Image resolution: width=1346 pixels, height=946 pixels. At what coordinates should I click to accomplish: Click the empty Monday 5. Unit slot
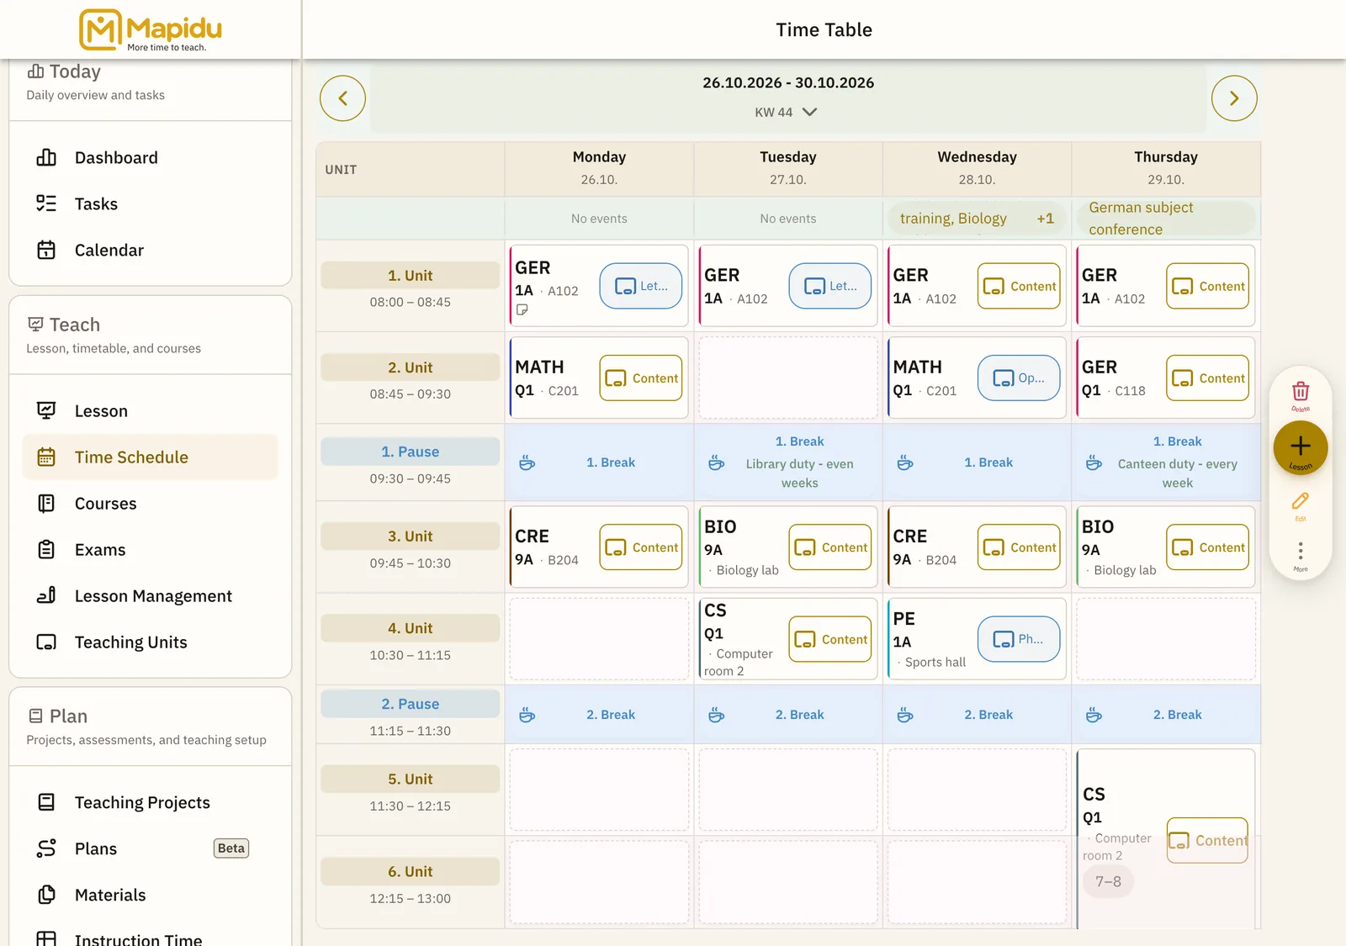point(599,790)
